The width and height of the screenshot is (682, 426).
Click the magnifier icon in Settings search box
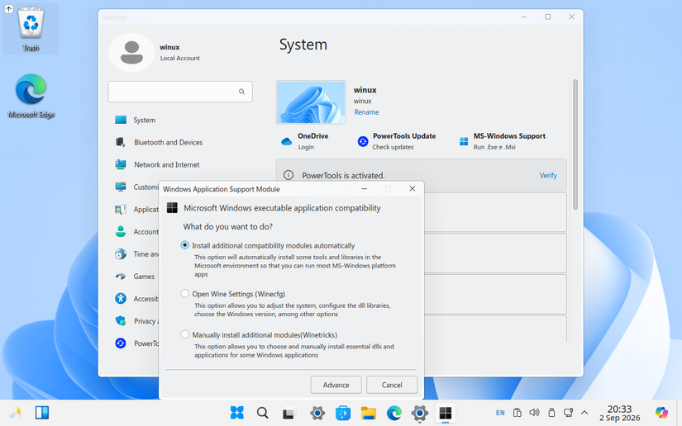tap(242, 92)
